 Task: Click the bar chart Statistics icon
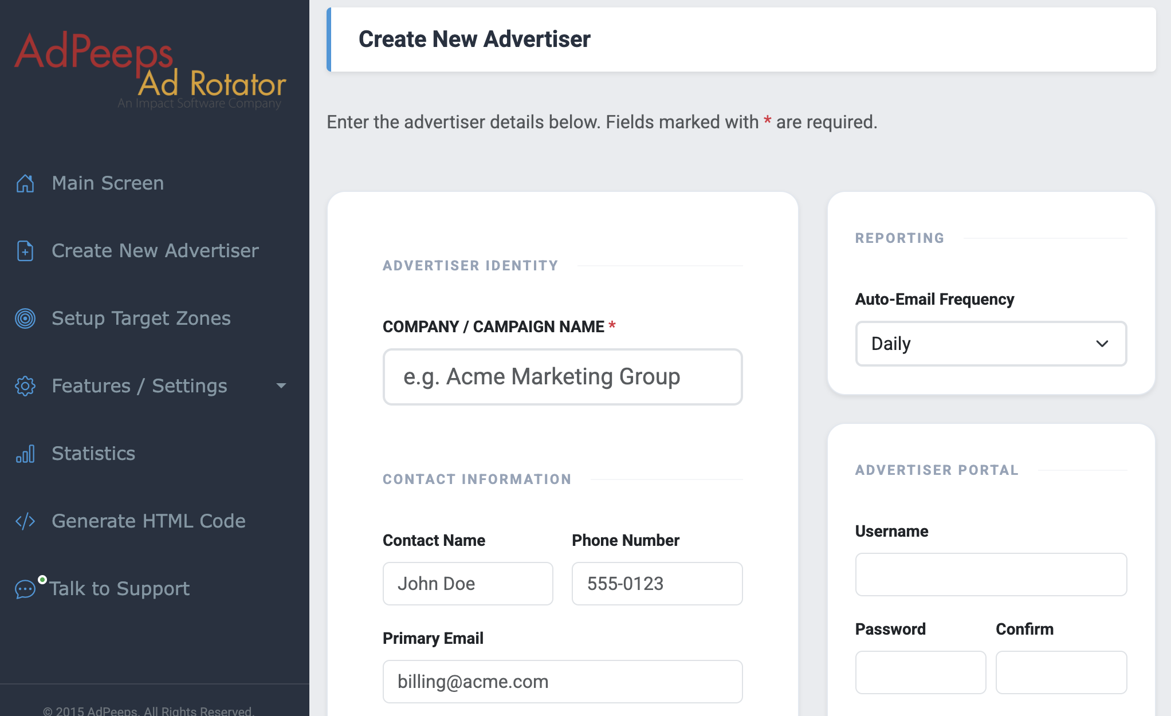point(25,454)
